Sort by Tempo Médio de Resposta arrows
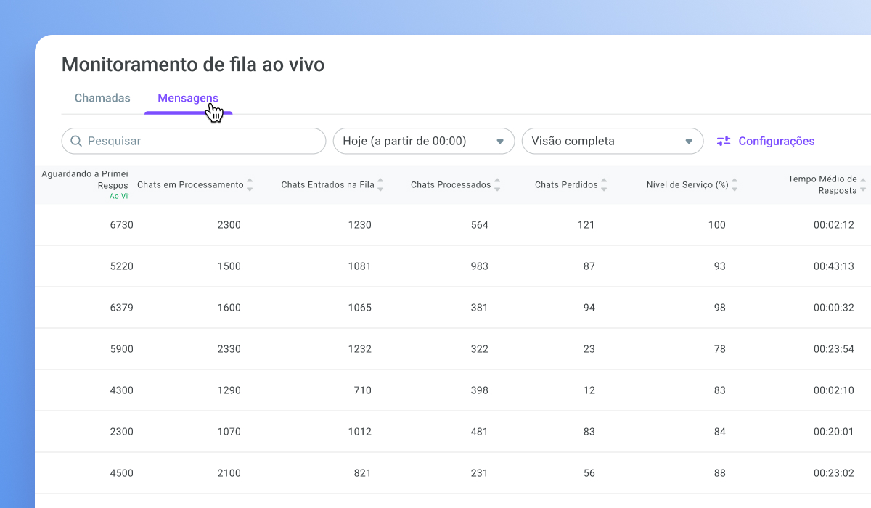Viewport: 871px width, 508px height. coord(863,185)
